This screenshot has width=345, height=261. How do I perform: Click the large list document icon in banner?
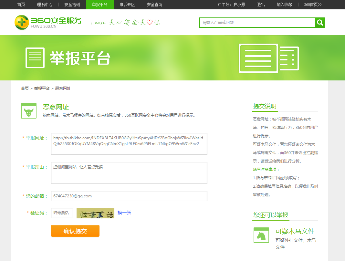[x=258, y=58]
